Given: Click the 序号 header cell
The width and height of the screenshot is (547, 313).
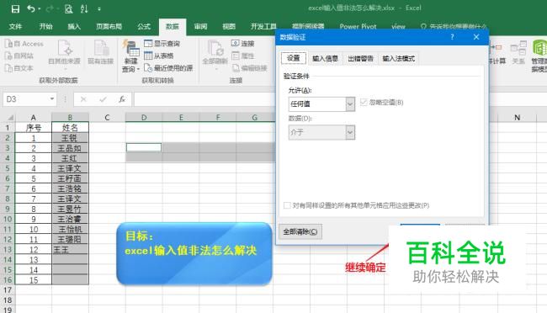Looking at the screenshot, I should click(34, 128).
